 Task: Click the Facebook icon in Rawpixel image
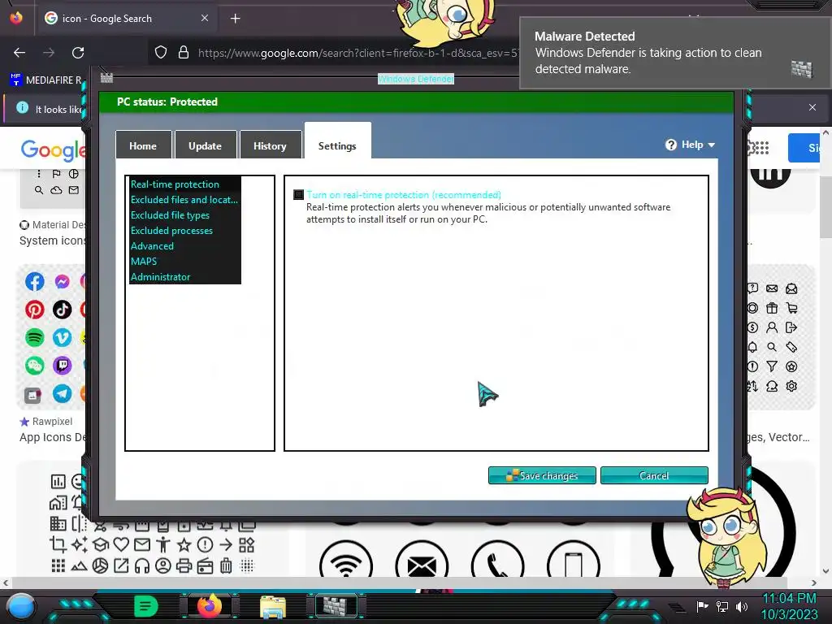point(34,281)
